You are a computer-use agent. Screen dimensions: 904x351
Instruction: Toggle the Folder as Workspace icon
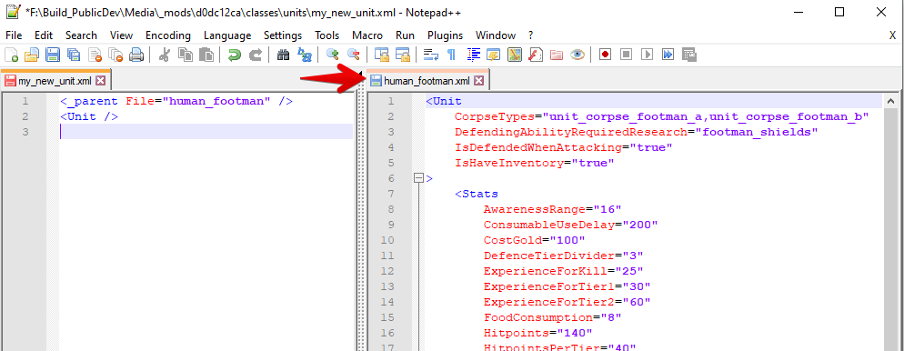557,55
